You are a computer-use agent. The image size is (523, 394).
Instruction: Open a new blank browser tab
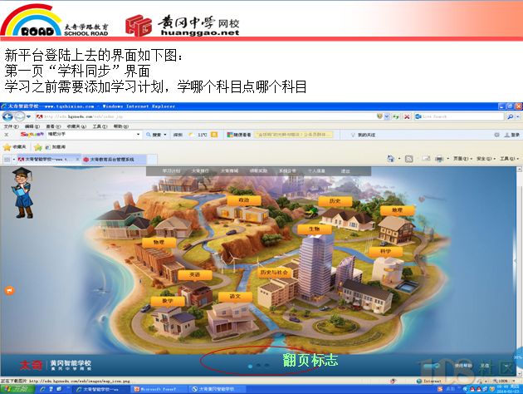[152, 160]
